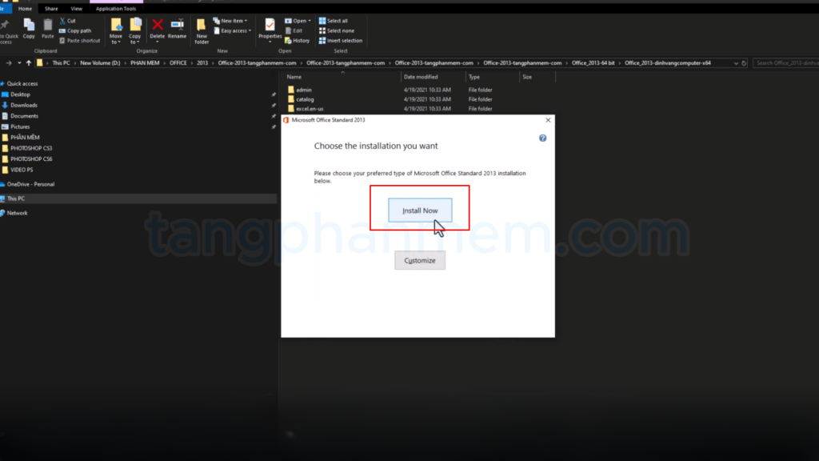Open the Office setup help icon
The width and height of the screenshot is (819, 461).
(x=543, y=138)
